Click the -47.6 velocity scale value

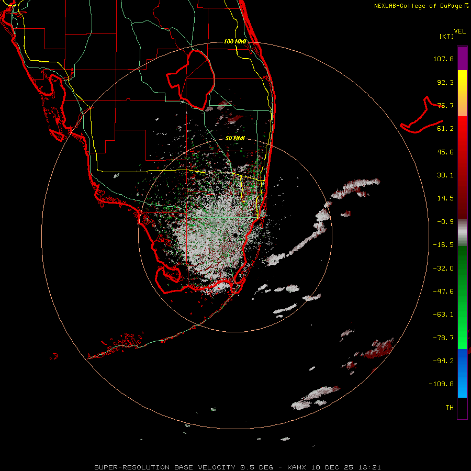pyautogui.click(x=443, y=291)
